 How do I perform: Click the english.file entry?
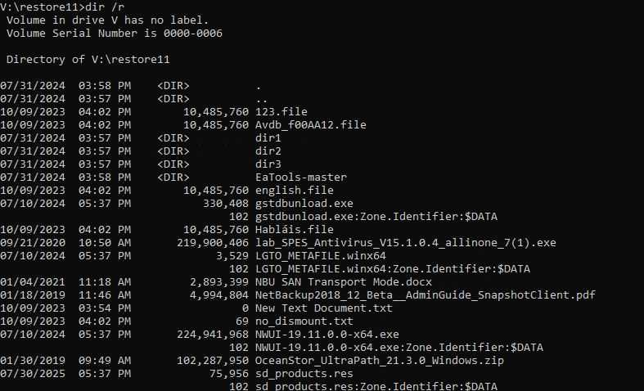pyautogui.click(x=295, y=191)
